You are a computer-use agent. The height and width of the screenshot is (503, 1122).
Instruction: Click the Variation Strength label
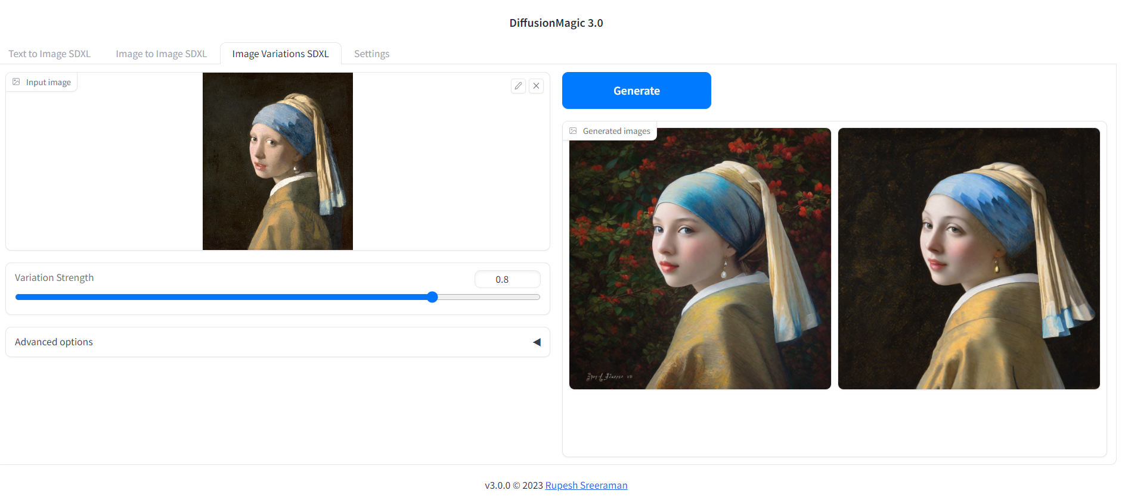54,277
